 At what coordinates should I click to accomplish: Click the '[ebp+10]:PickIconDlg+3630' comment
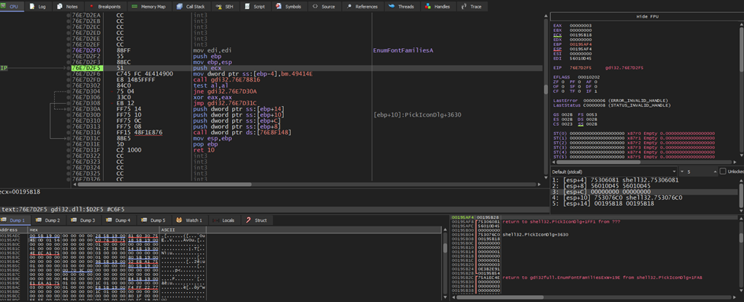pos(417,114)
